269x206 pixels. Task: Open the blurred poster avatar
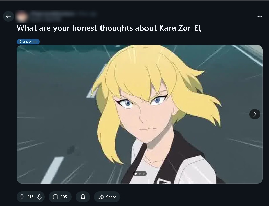[x=22, y=17]
